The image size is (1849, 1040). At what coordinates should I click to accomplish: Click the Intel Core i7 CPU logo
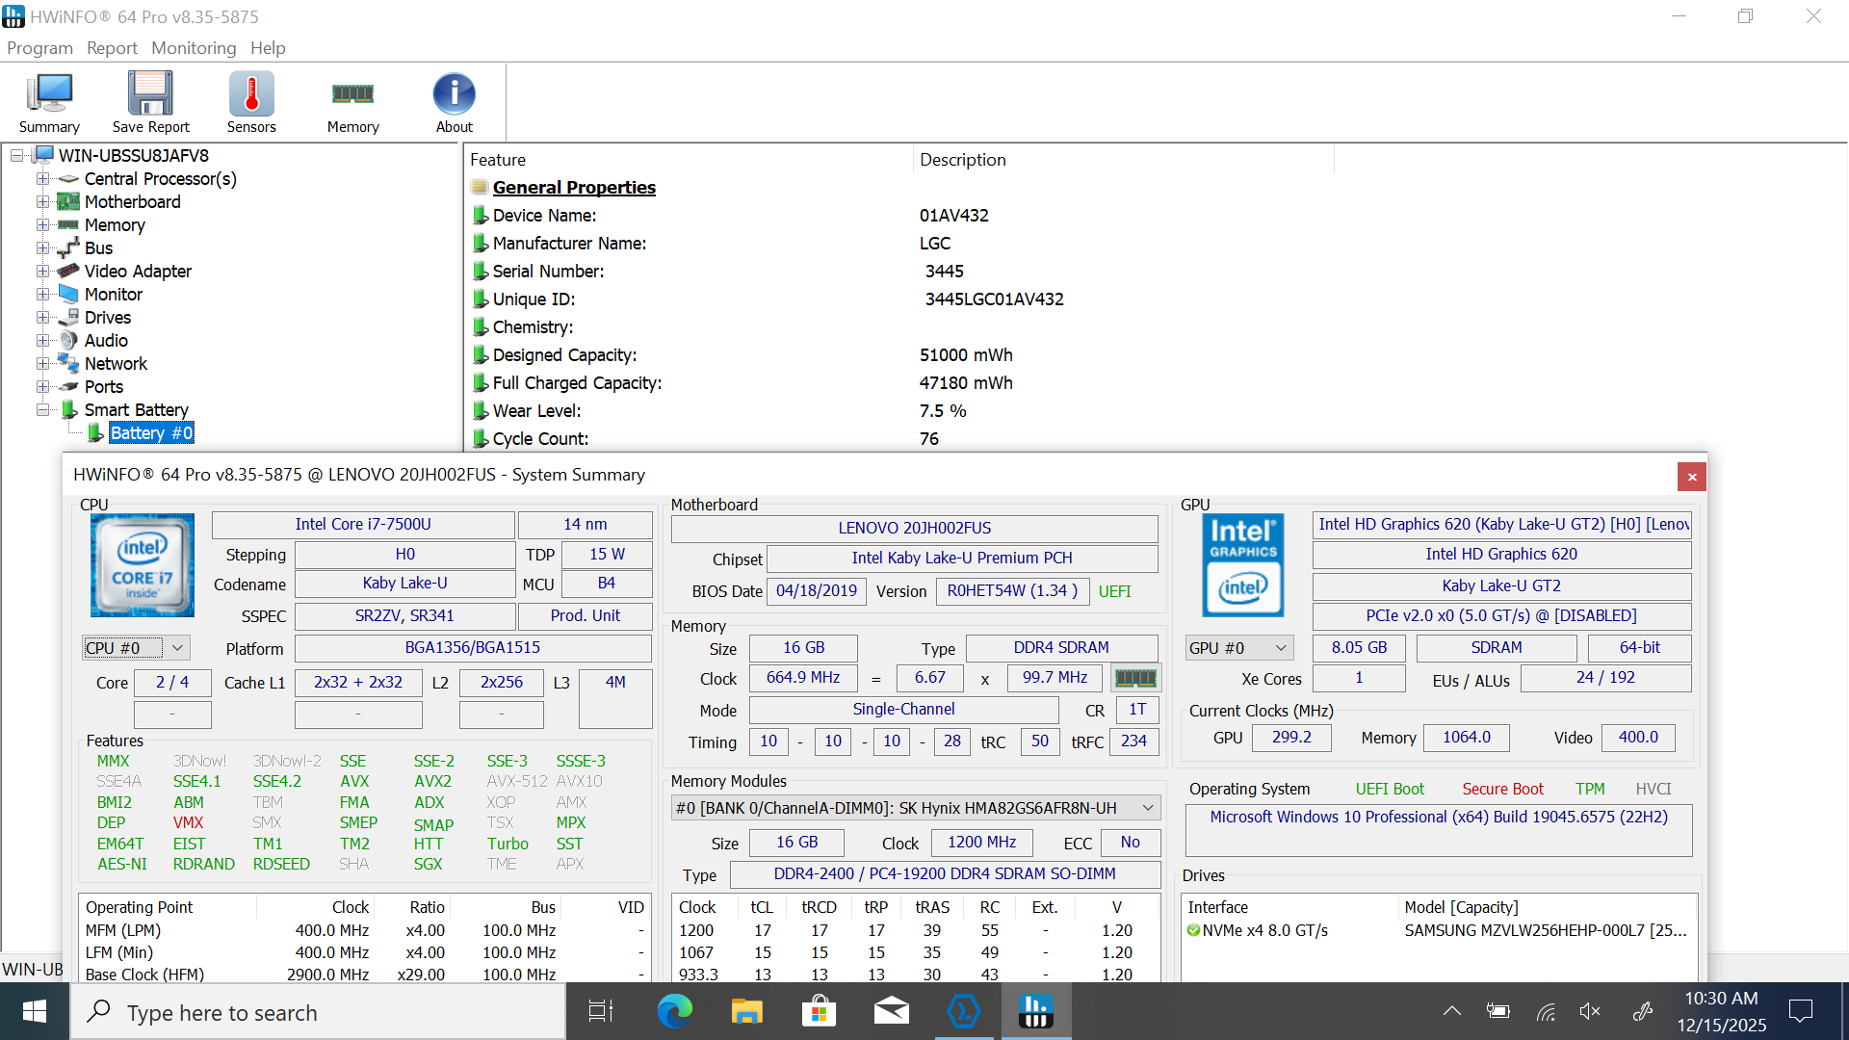tap(143, 565)
